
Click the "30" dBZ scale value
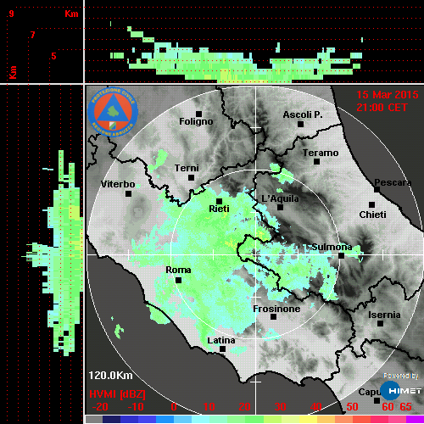[280, 407]
